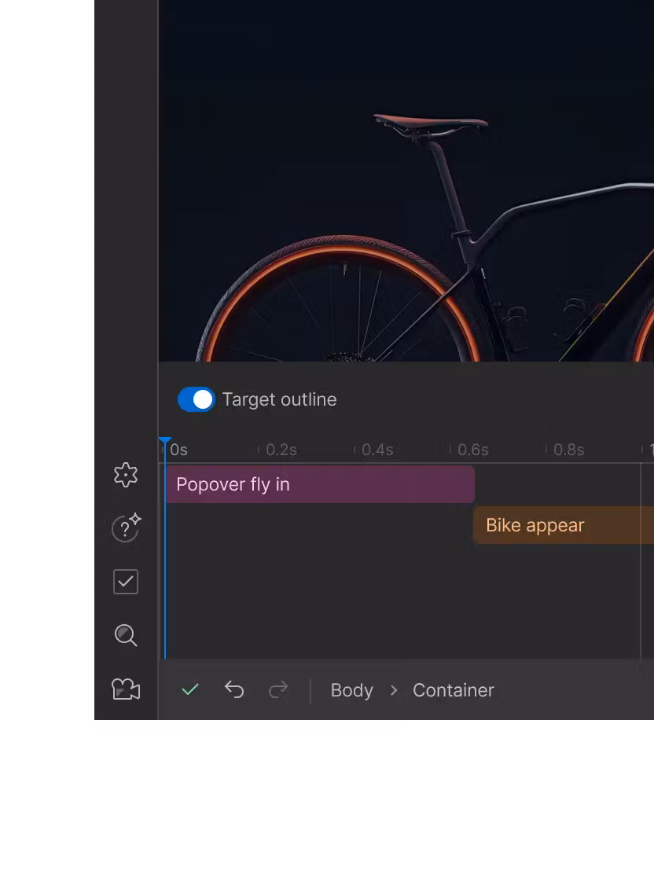Click the redo arrow icon
654x871 pixels.
(x=278, y=689)
